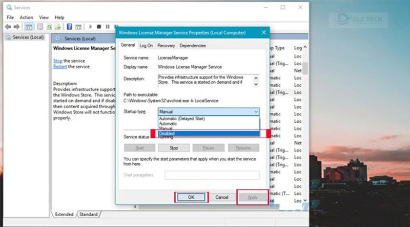410x227 pixels.
Task: Toggle the Show/Hide Action Pane icon
Action: (x=78, y=27)
